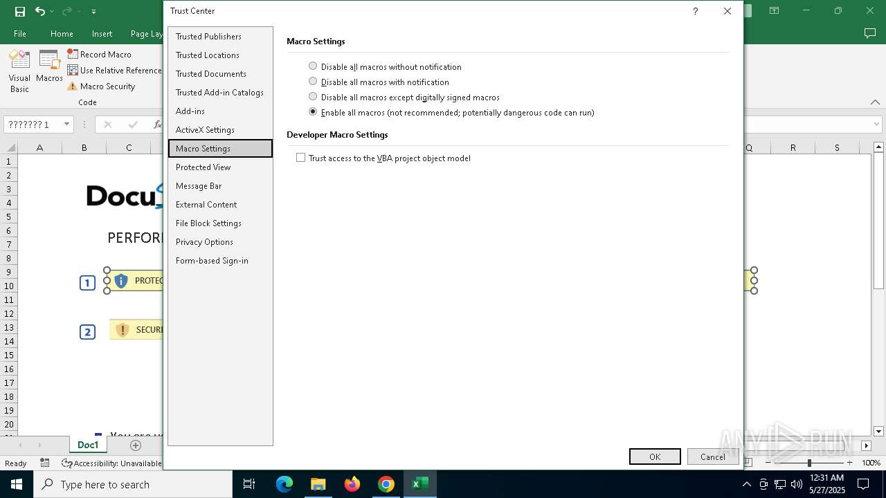Open Form-based Sign-in category
This screenshot has width=886, height=498.
[220, 260]
